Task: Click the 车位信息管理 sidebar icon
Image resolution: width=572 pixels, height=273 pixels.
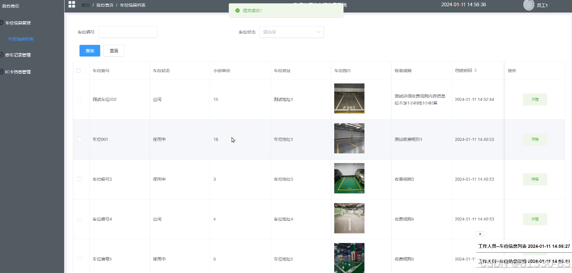Action: pyautogui.click(x=1, y=23)
